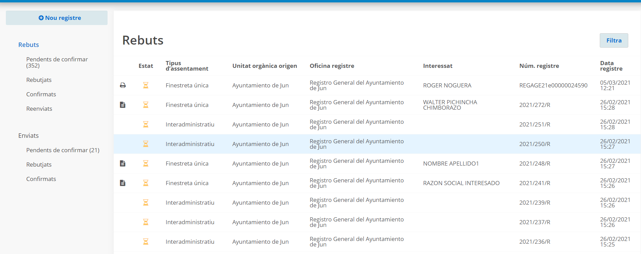The height and width of the screenshot is (254, 641).
Task: Click the Interessat column header
Action: pyautogui.click(x=438, y=66)
